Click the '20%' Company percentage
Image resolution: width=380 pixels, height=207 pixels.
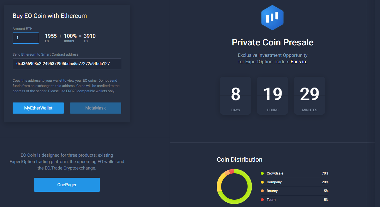(x=325, y=182)
